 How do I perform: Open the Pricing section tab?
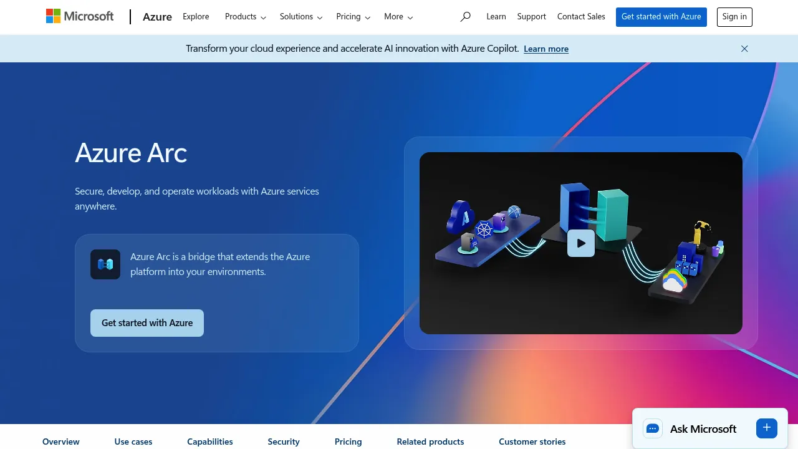click(x=348, y=442)
